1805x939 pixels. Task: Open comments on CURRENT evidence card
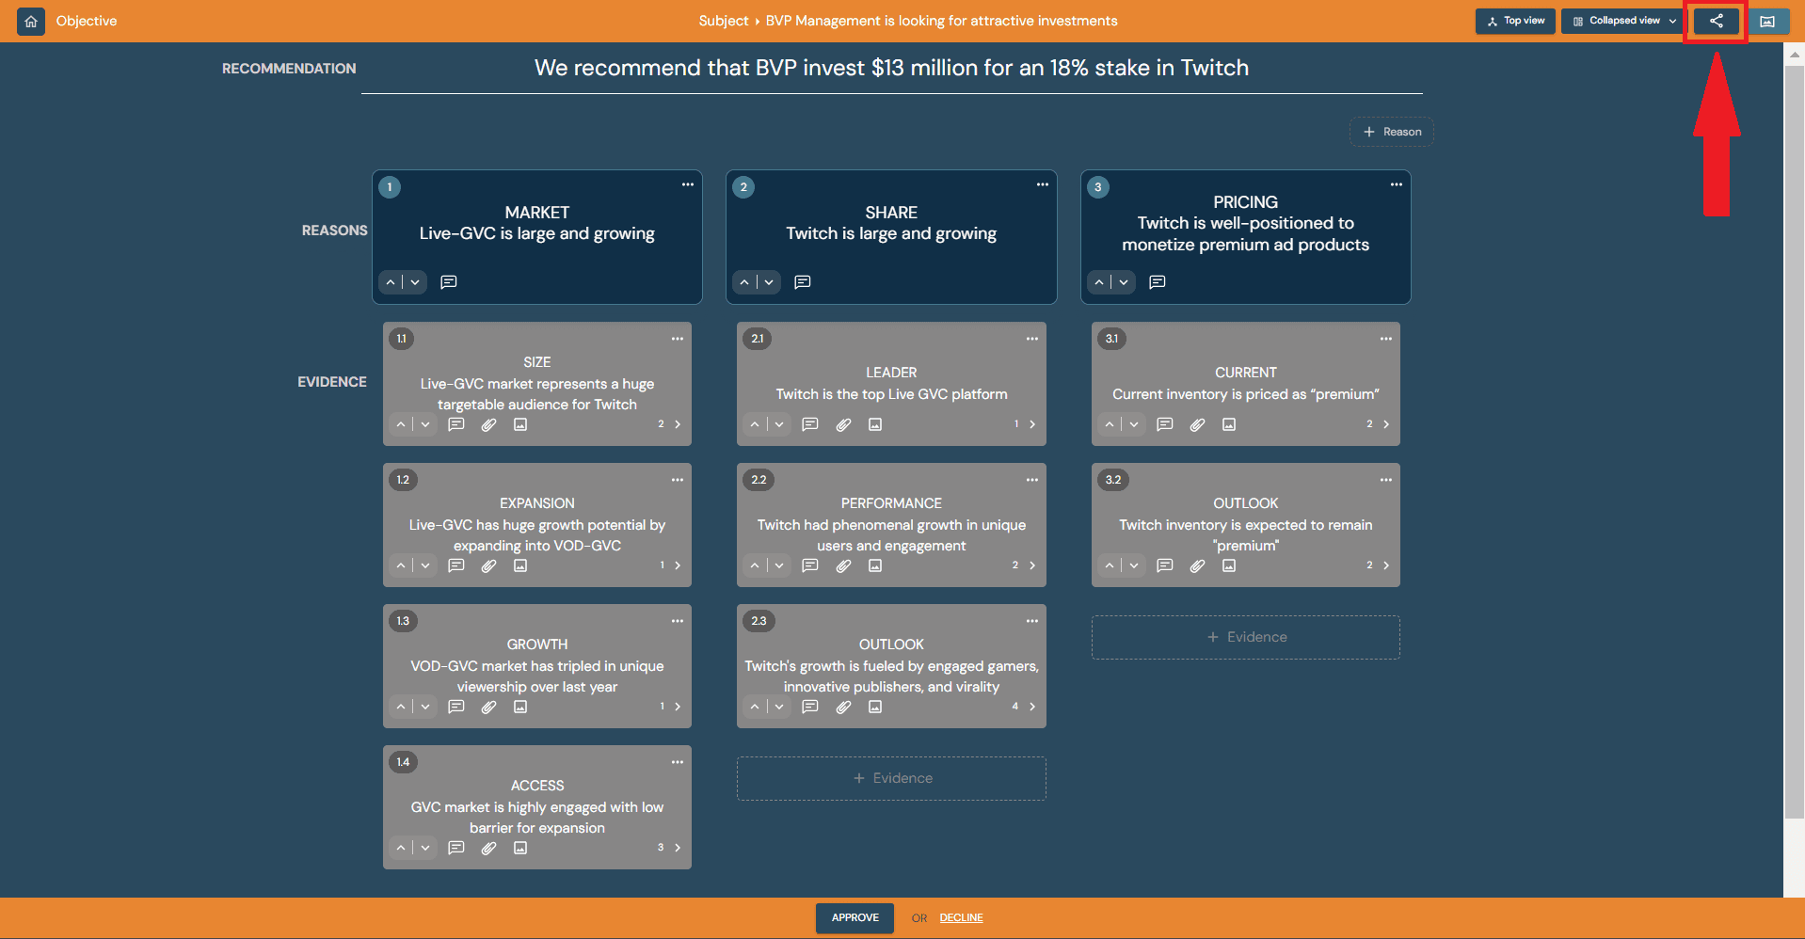click(1165, 424)
